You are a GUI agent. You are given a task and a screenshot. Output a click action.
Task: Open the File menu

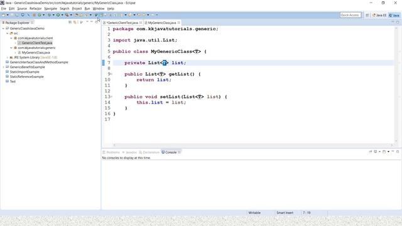[4, 8]
